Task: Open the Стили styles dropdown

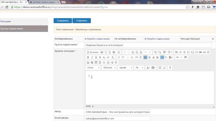Action: 93,68
